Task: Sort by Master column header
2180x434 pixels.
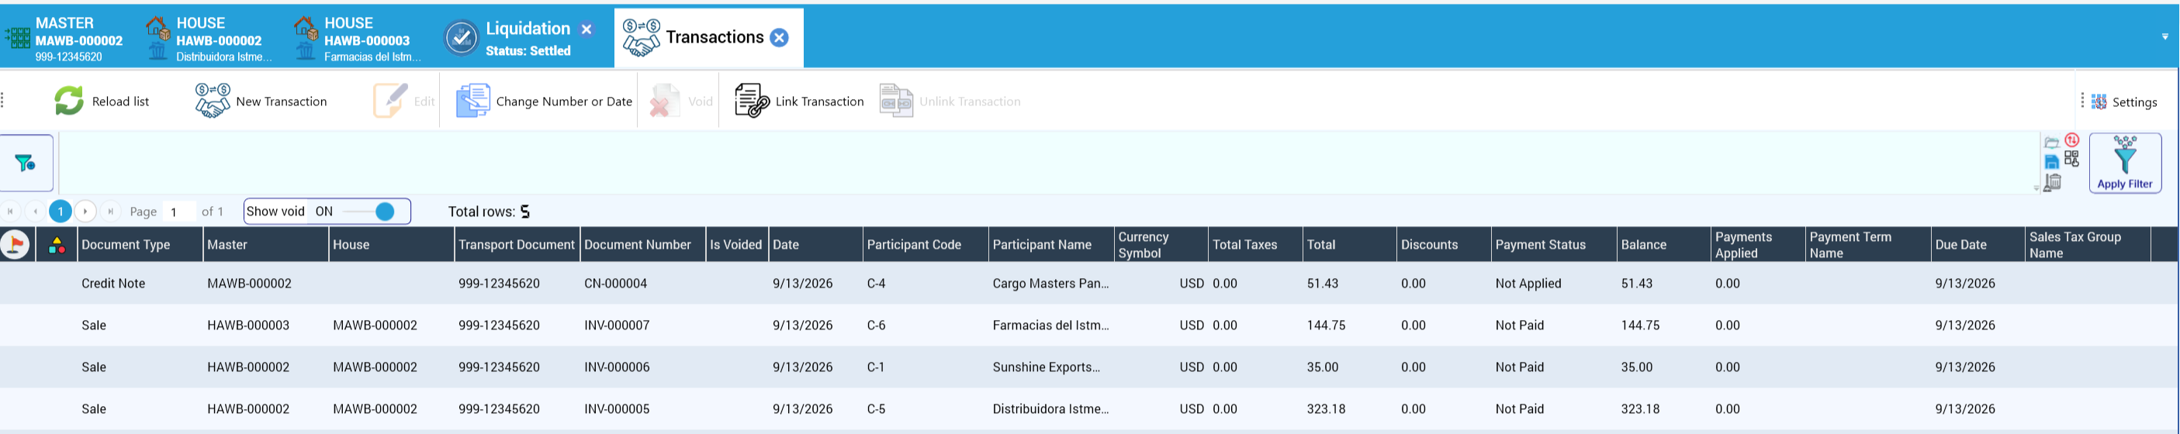Action: 266,244
